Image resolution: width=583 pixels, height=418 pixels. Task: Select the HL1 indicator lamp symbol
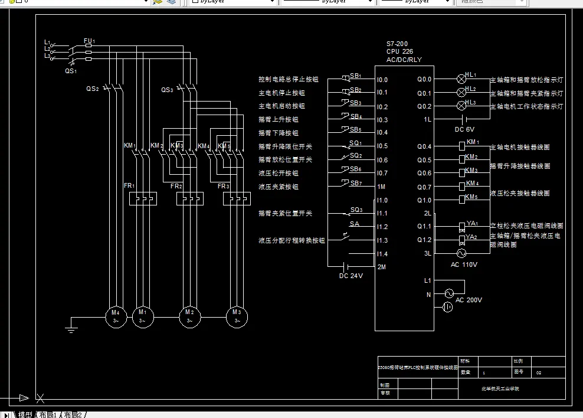coord(461,79)
